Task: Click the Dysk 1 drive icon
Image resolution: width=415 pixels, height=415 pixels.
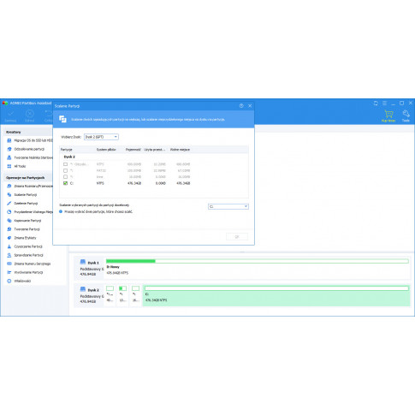Action: point(83,262)
